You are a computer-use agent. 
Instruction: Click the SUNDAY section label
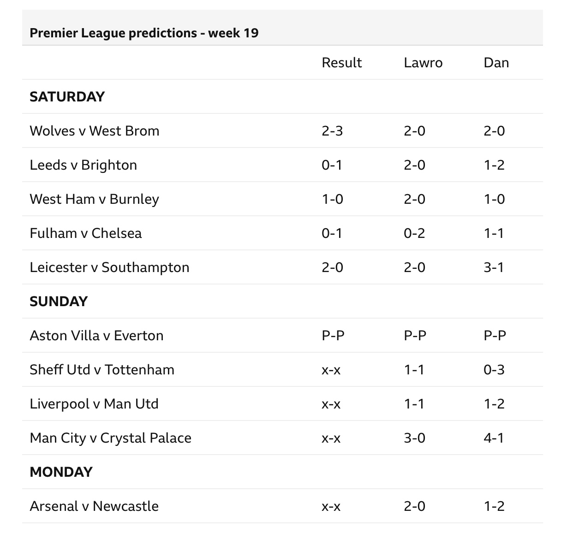(x=59, y=302)
